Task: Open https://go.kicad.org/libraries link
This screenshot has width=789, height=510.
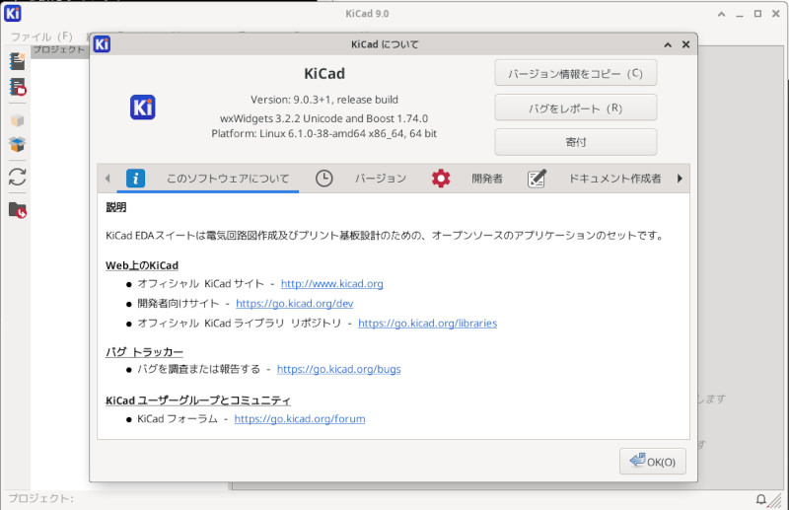Action: tap(428, 324)
